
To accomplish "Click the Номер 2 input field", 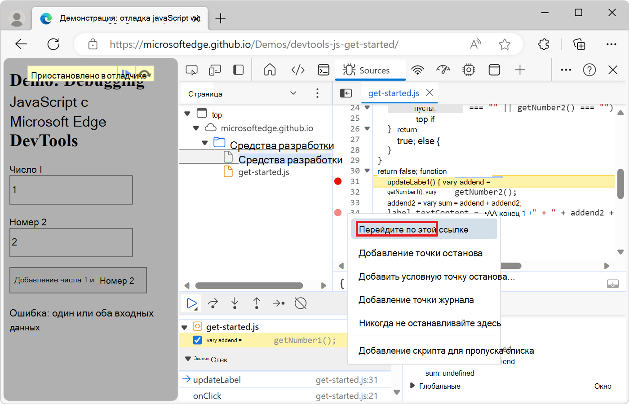I will click(x=71, y=242).
